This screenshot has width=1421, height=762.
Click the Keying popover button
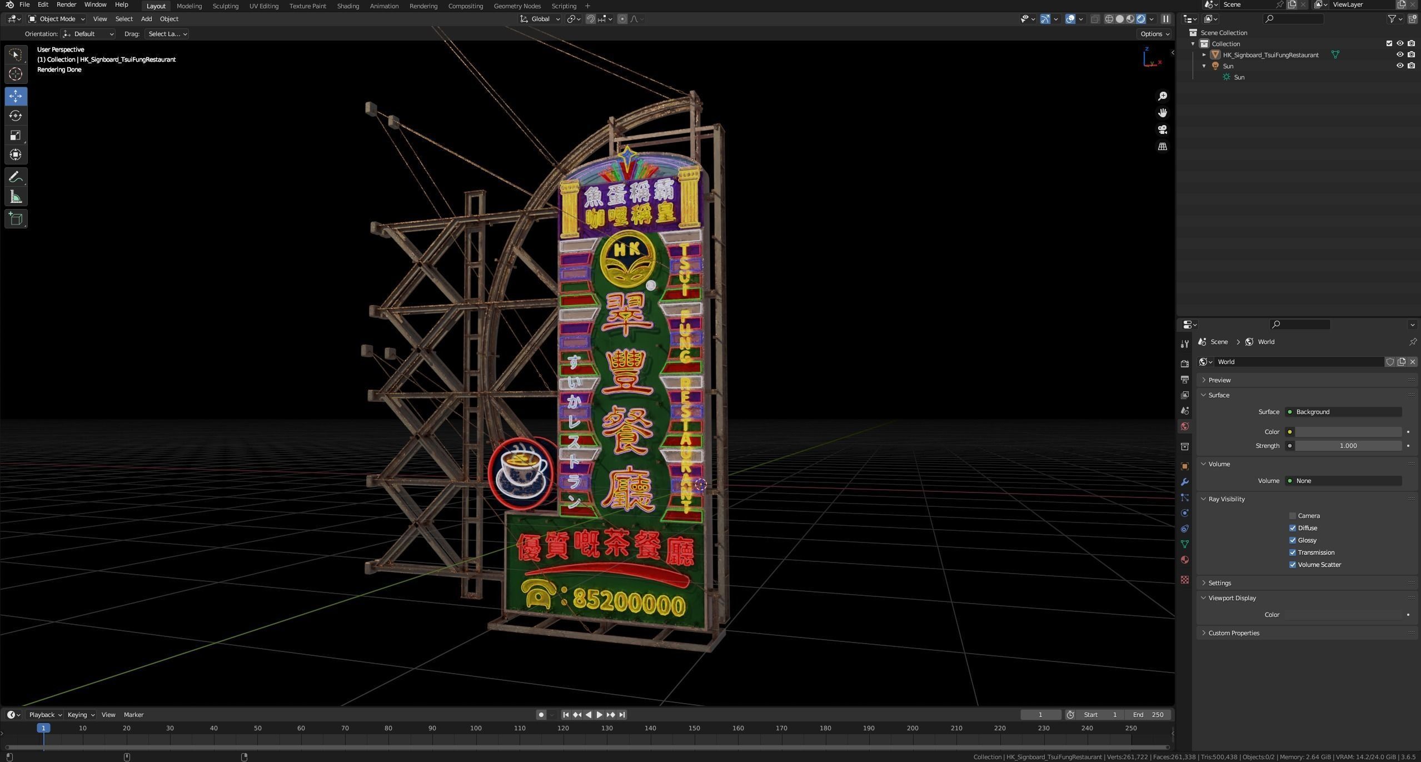pyautogui.click(x=80, y=715)
